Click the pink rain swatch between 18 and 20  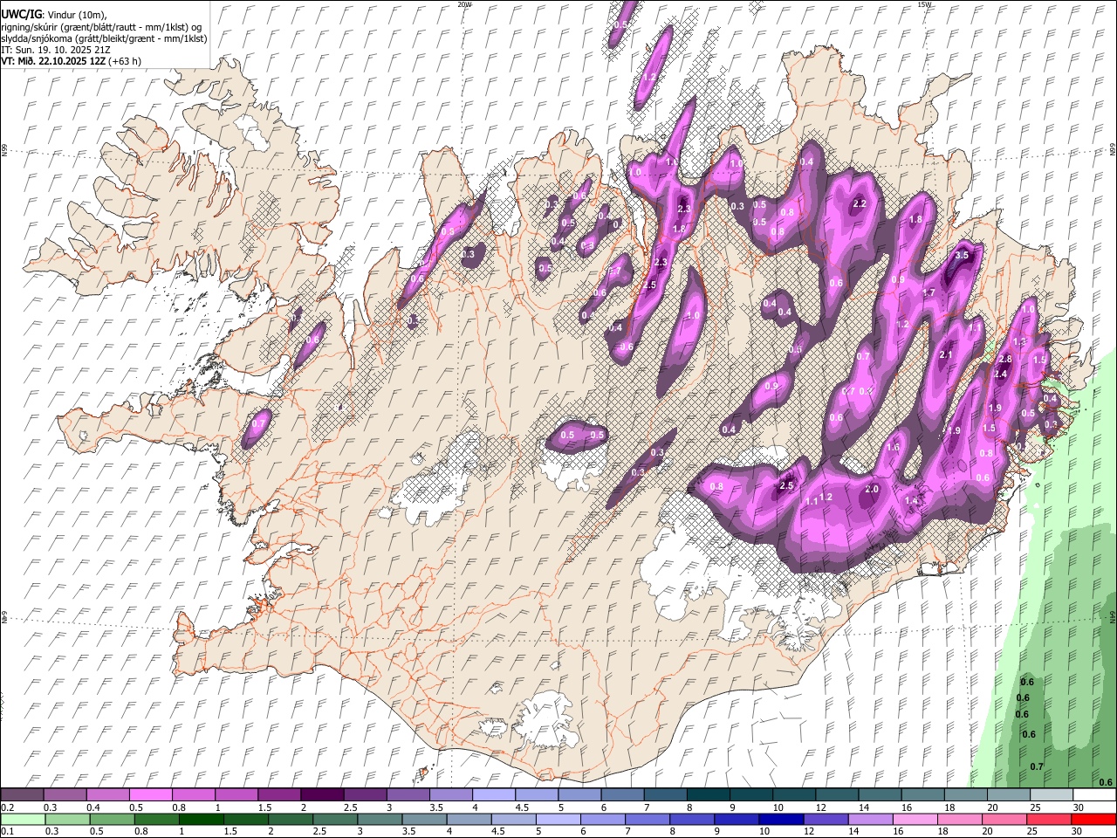(x=958, y=820)
